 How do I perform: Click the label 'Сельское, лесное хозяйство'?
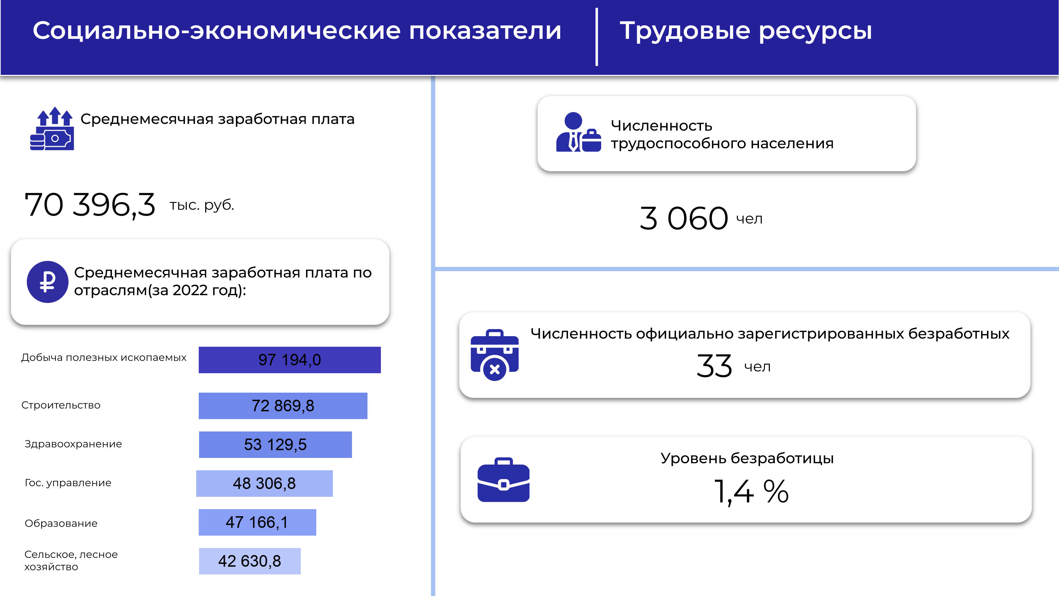(71, 561)
